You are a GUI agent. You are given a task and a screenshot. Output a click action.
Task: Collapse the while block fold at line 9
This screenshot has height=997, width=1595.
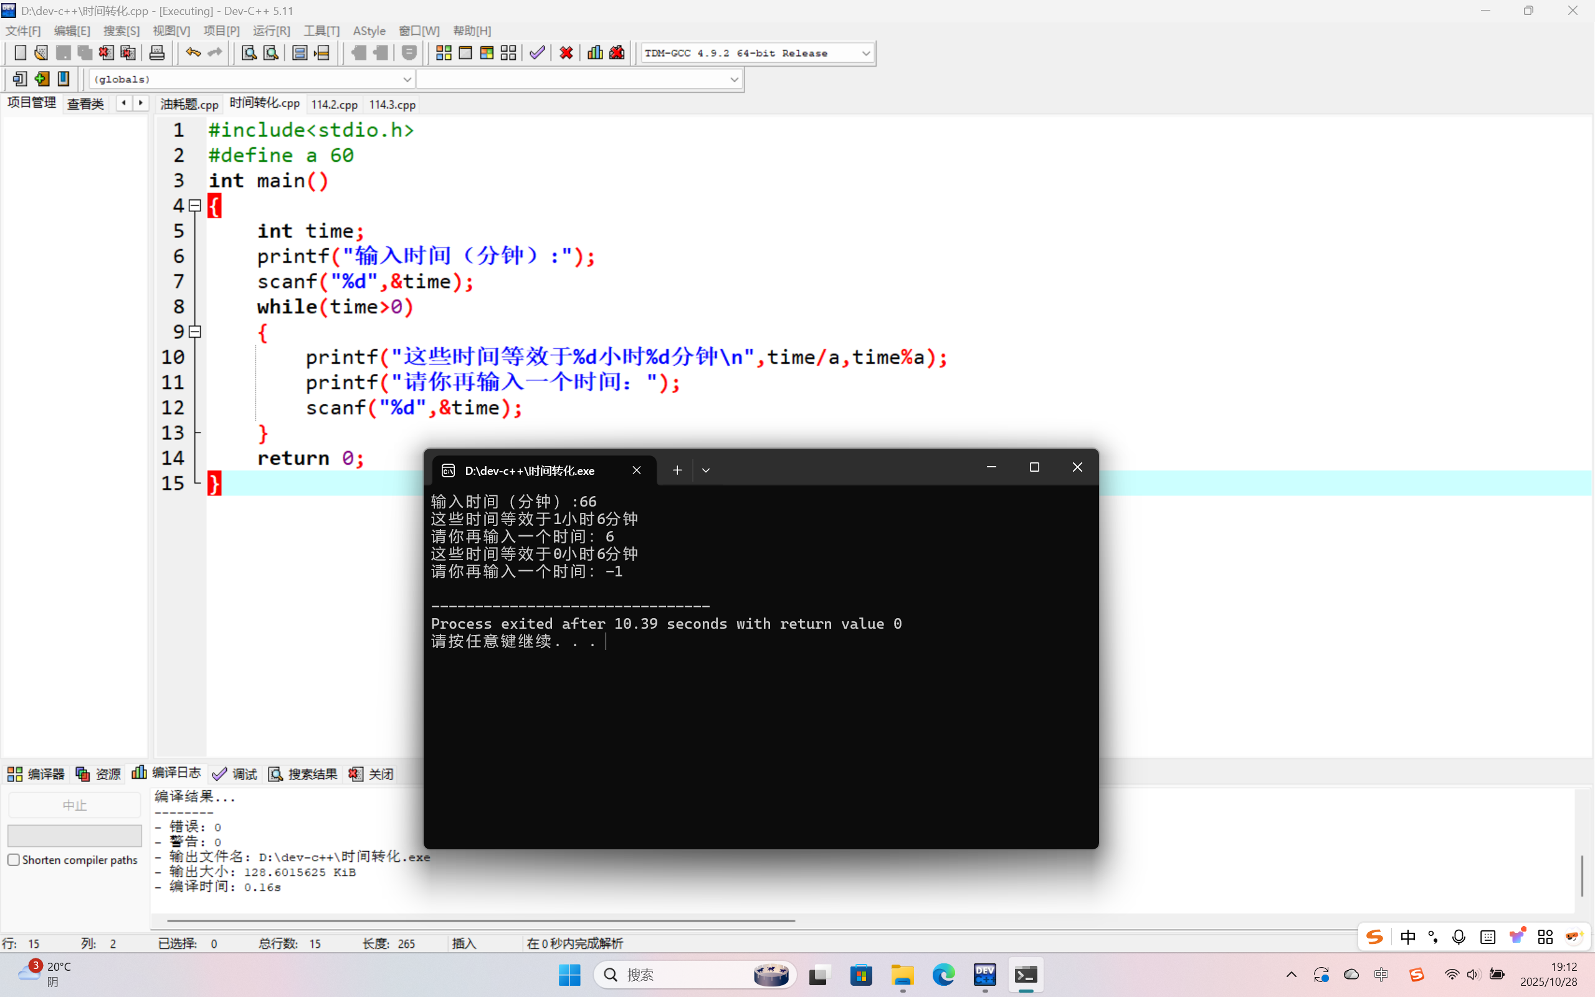(x=195, y=332)
